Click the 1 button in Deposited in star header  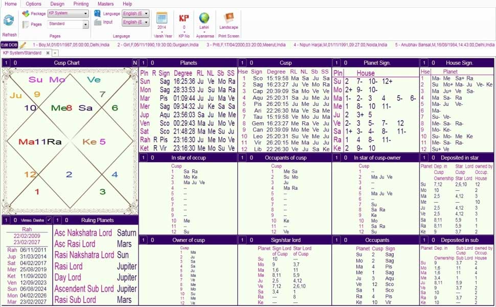424,157
